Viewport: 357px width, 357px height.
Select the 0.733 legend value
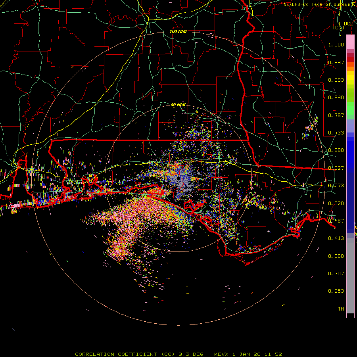click(x=336, y=133)
